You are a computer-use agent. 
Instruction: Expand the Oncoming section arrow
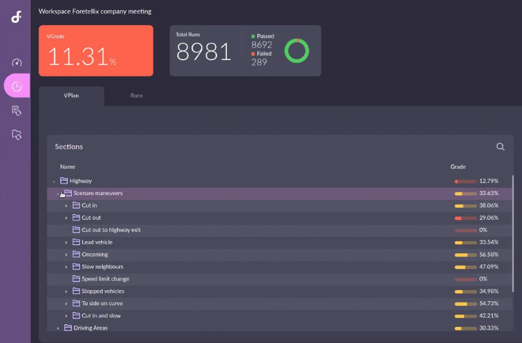[x=66, y=254]
